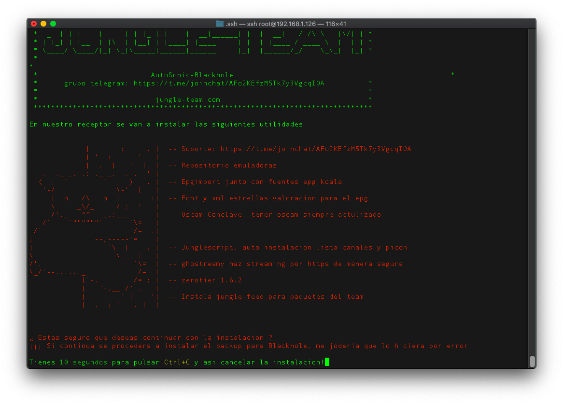The height and width of the screenshot is (404, 563).
Task: Click the green terminal cursor block
Action: tap(327, 362)
